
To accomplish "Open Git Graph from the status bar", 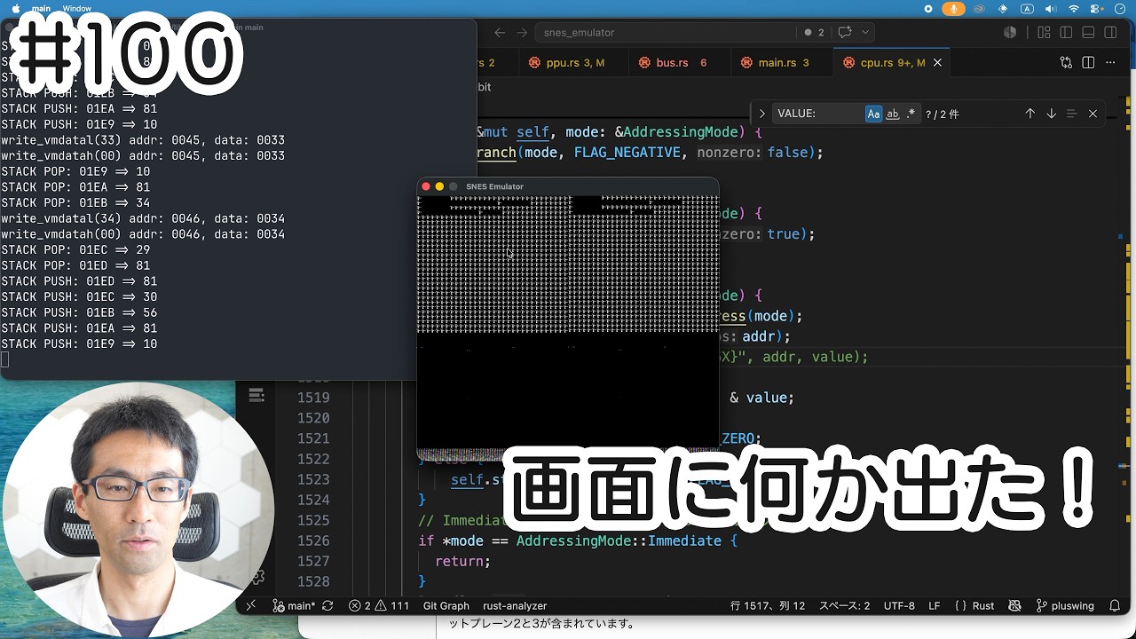I will (x=446, y=605).
